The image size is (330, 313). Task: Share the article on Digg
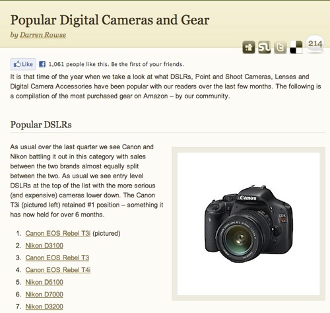pos(249,47)
